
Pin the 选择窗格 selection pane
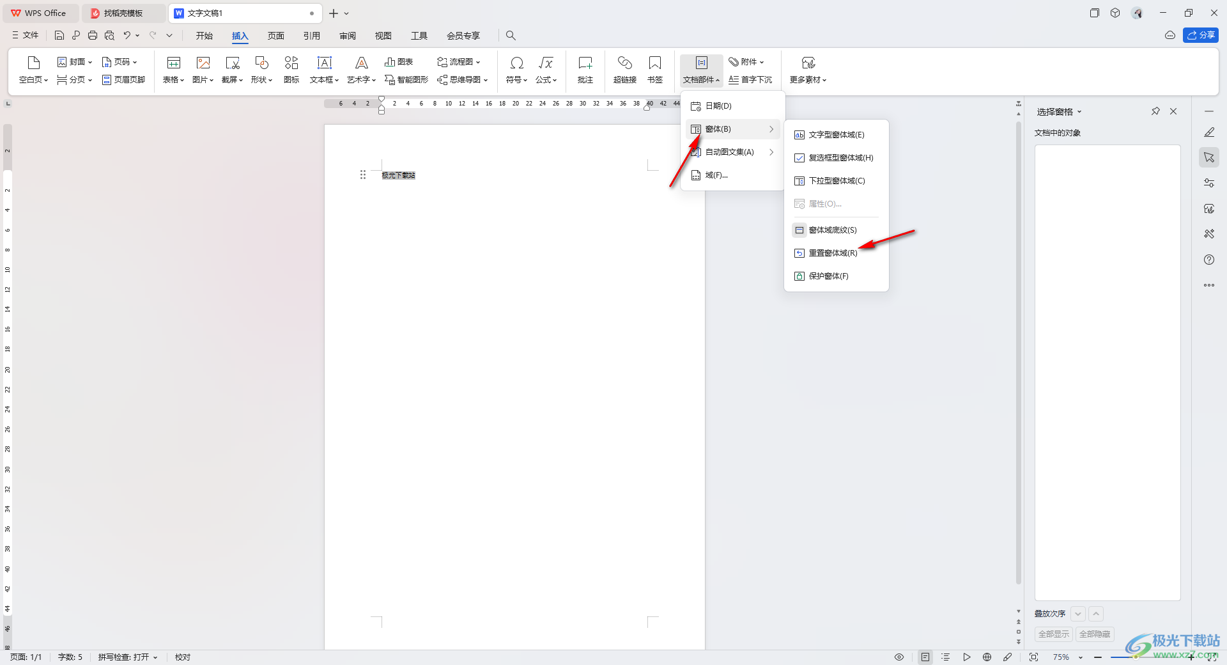coord(1155,111)
